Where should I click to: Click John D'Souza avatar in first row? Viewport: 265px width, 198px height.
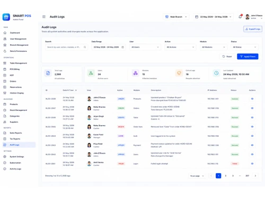pos(89,99)
